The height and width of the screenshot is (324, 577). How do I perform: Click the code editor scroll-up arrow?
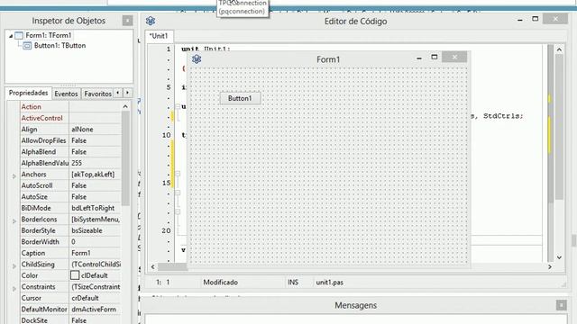coord(559,49)
